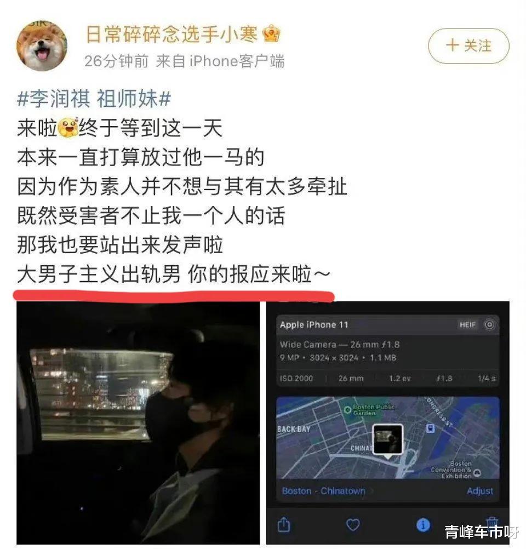Viewport: 526px width, 549px height.
Task: Tap the heart favorite icon
Action: click(353, 525)
